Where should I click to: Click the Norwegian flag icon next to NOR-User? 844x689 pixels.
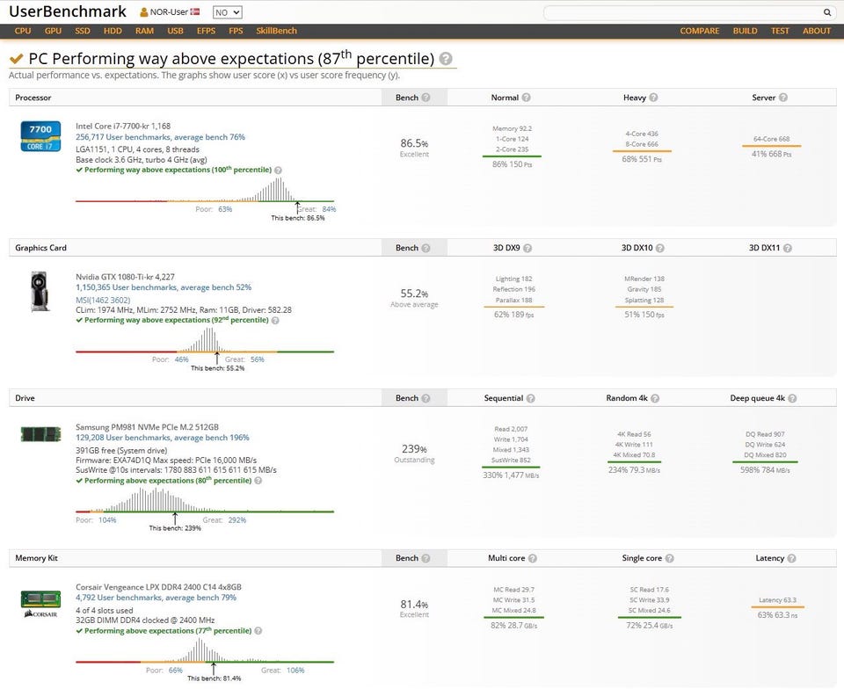195,11
